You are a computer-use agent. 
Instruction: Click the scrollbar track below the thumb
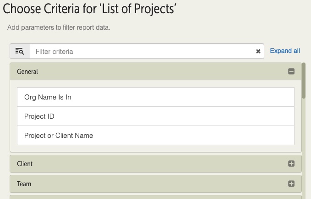pos(304,148)
